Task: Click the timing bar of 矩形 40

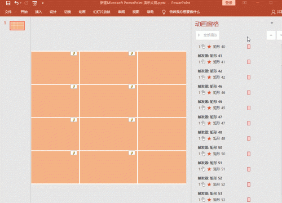Action: pos(249,47)
